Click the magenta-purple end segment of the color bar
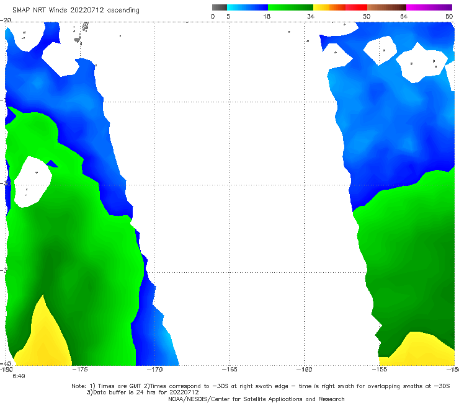Screen dimensions: 459x403 point(429,7)
